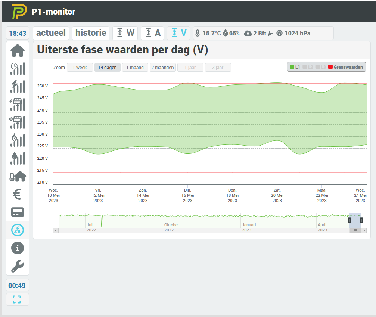Click the chart title heading text
The width and height of the screenshot is (376, 317).
[x=122, y=50]
